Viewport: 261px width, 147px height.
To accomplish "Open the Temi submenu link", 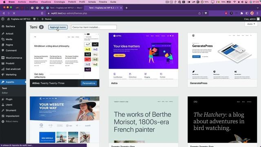I will coord(4,88).
